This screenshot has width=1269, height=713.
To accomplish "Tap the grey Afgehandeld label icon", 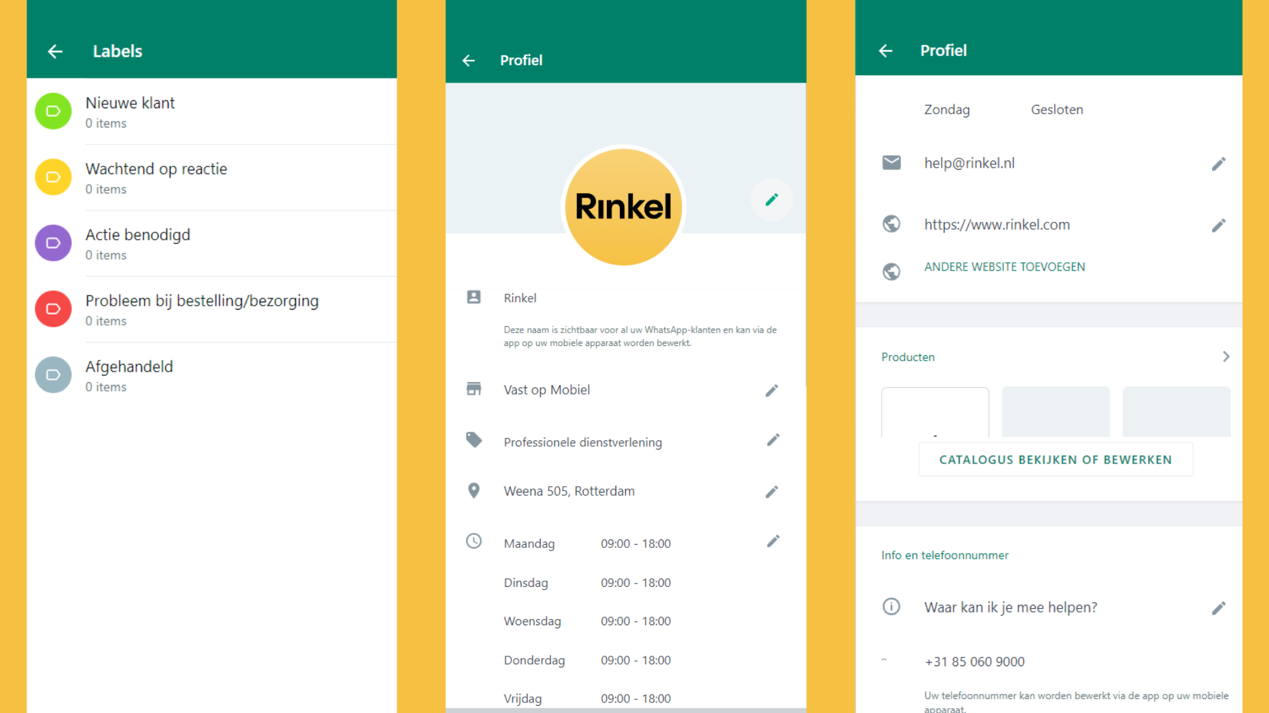I will (54, 375).
